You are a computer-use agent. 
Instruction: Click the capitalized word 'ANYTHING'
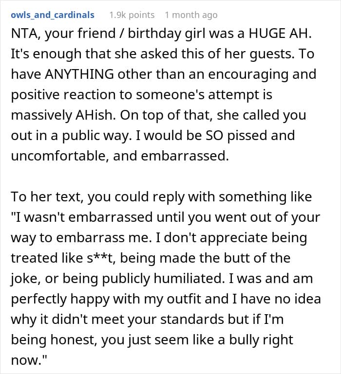[79, 74]
